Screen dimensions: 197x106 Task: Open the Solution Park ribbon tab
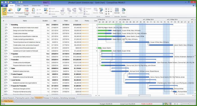click(36, 6)
